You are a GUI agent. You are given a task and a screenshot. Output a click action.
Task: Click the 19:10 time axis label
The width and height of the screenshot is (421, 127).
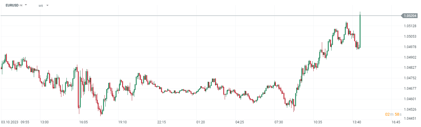point(122,122)
